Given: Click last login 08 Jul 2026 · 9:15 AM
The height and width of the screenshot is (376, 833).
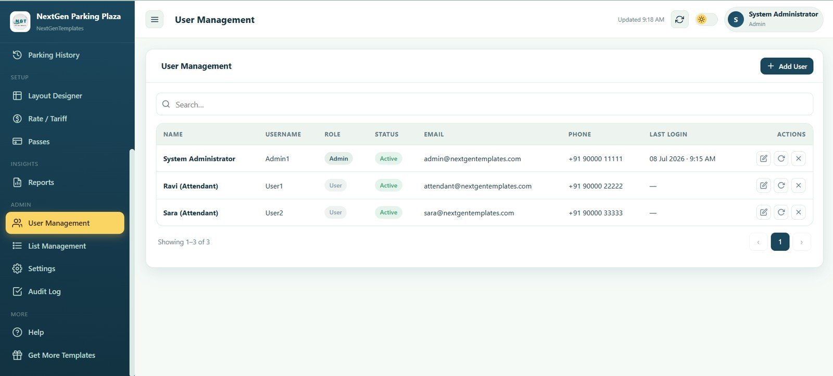Looking at the screenshot, I should pos(682,159).
